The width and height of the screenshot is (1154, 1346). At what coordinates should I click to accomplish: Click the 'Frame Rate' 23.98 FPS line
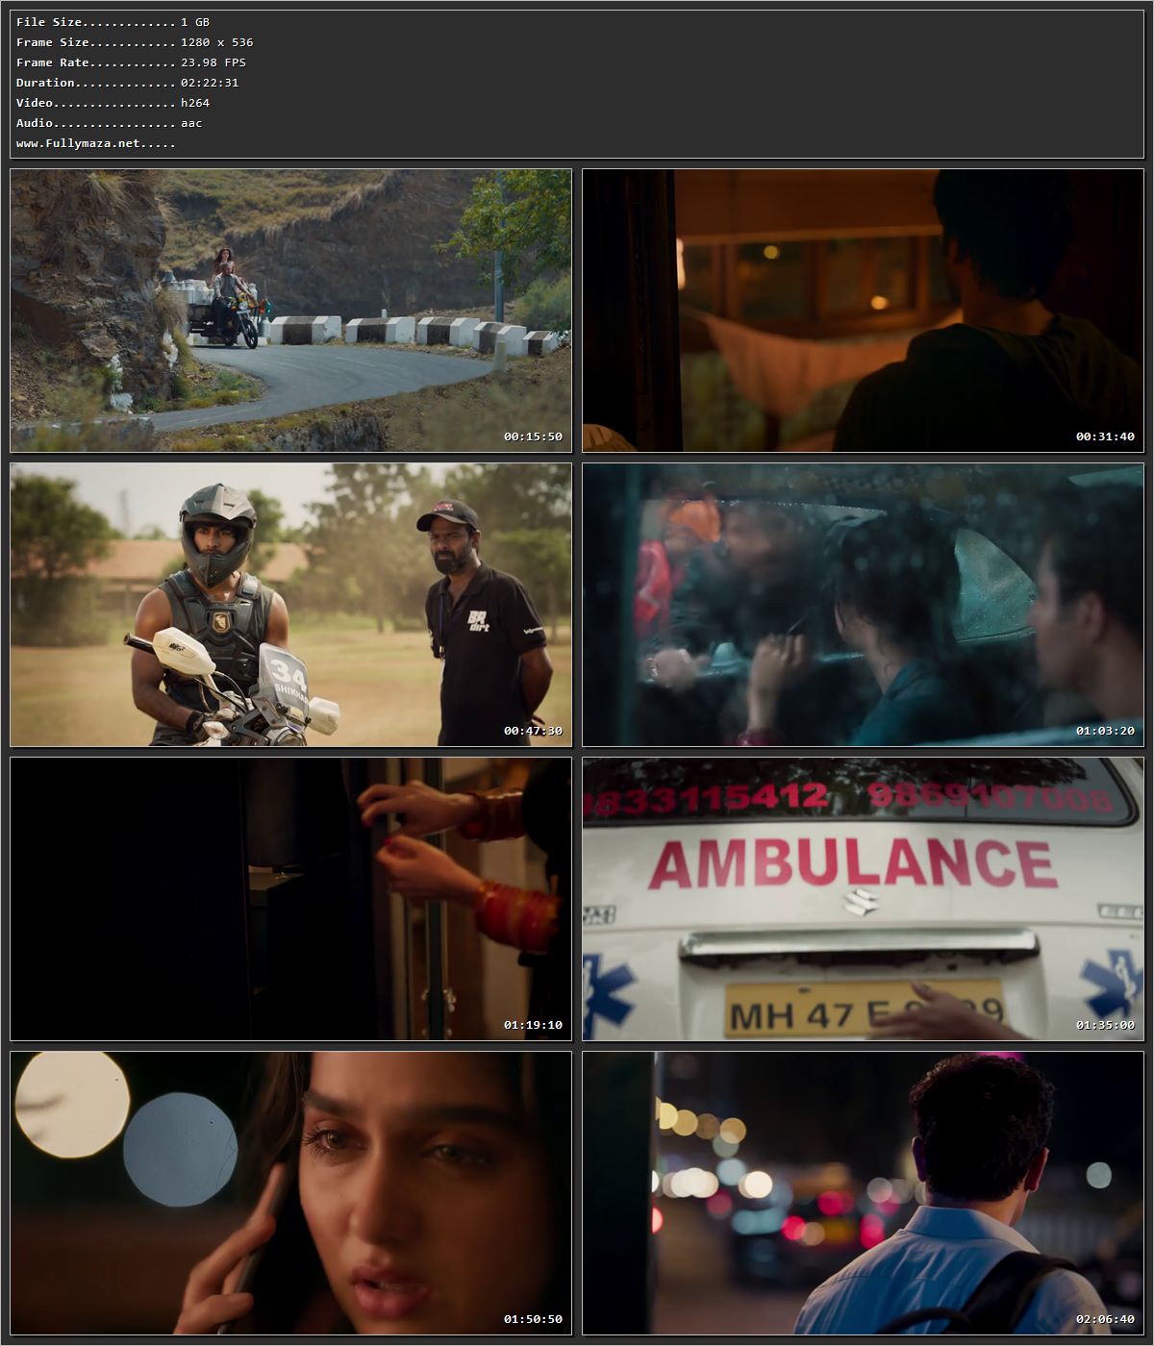click(131, 62)
